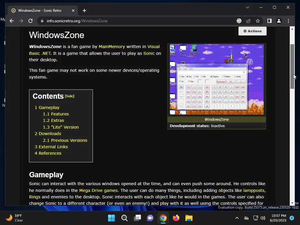The image size is (300, 225).
Task: Jump to 2.1 Previous Versions section
Action: click(x=65, y=140)
